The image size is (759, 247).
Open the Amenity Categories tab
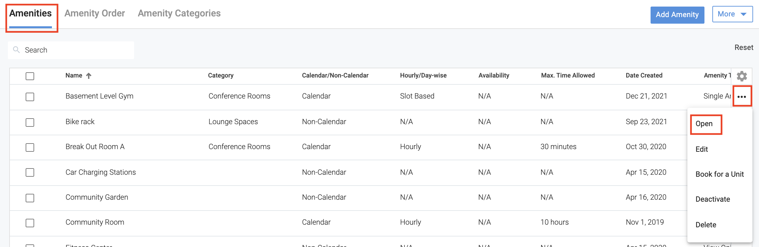179,13
